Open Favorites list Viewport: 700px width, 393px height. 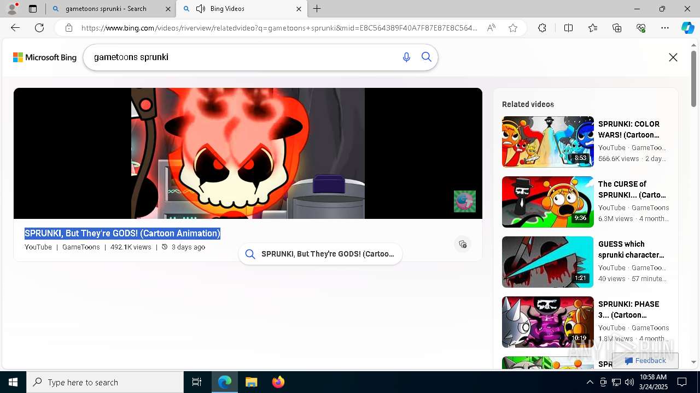tap(593, 28)
